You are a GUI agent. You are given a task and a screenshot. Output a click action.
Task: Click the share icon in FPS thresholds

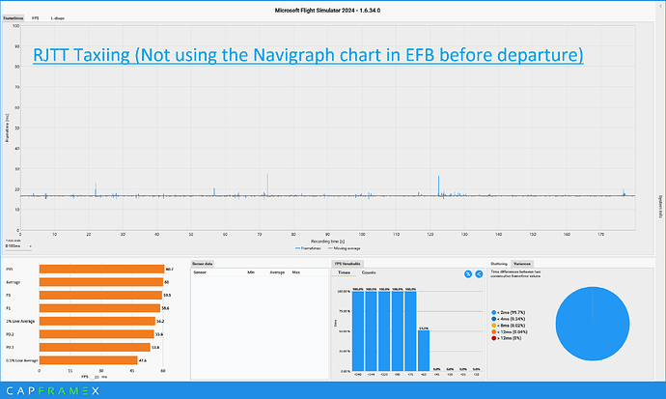tap(479, 274)
